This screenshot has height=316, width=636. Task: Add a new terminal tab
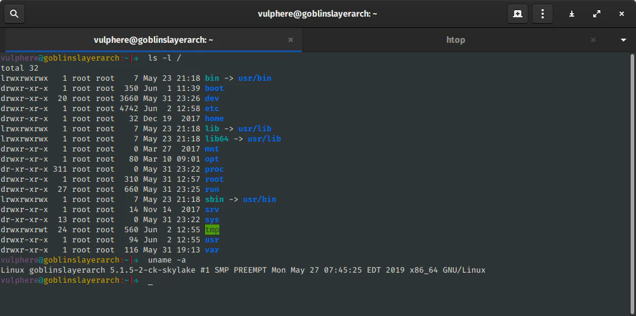518,14
